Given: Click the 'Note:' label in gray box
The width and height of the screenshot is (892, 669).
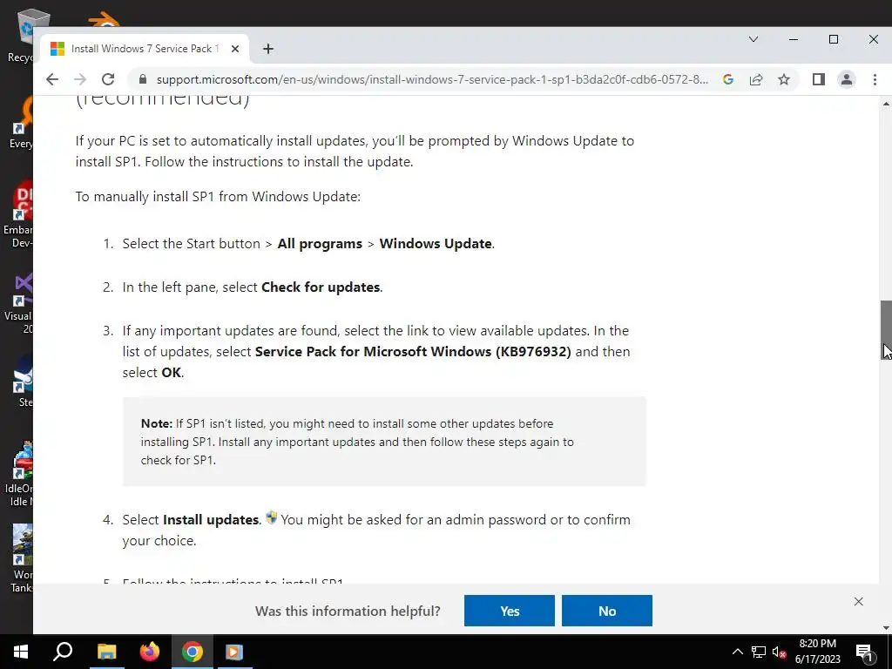Looking at the screenshot, I should point(157,424).
